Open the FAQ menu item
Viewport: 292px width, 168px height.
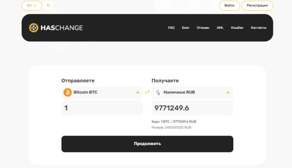171,28
